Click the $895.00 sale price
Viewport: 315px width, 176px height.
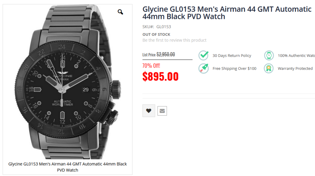coord(160,76)
